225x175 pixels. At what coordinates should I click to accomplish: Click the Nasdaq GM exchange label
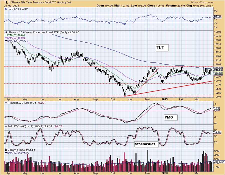click(x=64, y=2)
